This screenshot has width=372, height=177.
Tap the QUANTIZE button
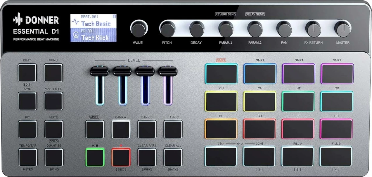54,157
